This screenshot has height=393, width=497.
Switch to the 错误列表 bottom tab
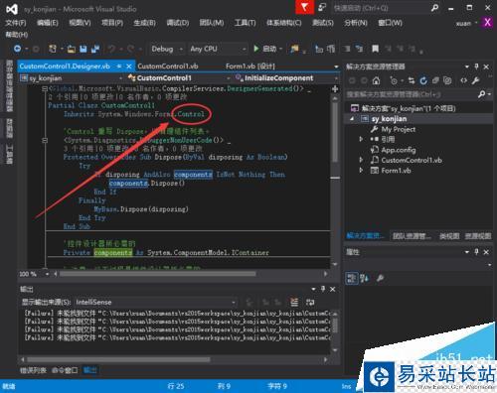pos(33,370)
